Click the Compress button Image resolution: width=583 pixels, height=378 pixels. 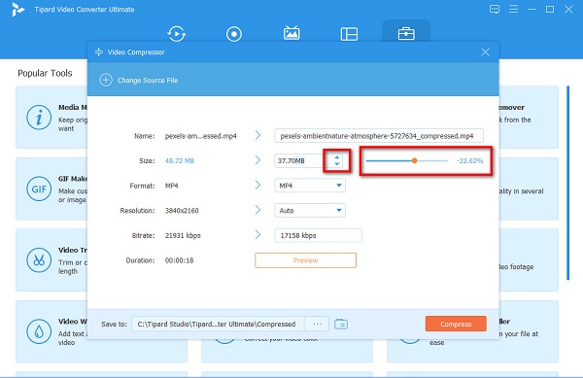pos(456,324)
